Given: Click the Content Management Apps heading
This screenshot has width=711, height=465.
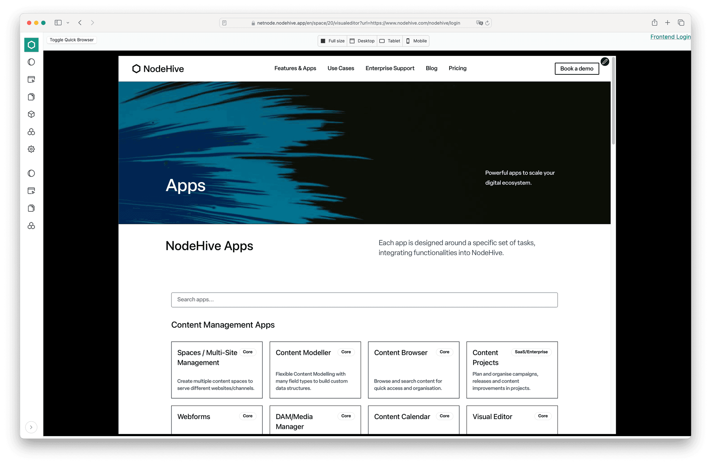Looking at the screenshot, I should [223, 325].
